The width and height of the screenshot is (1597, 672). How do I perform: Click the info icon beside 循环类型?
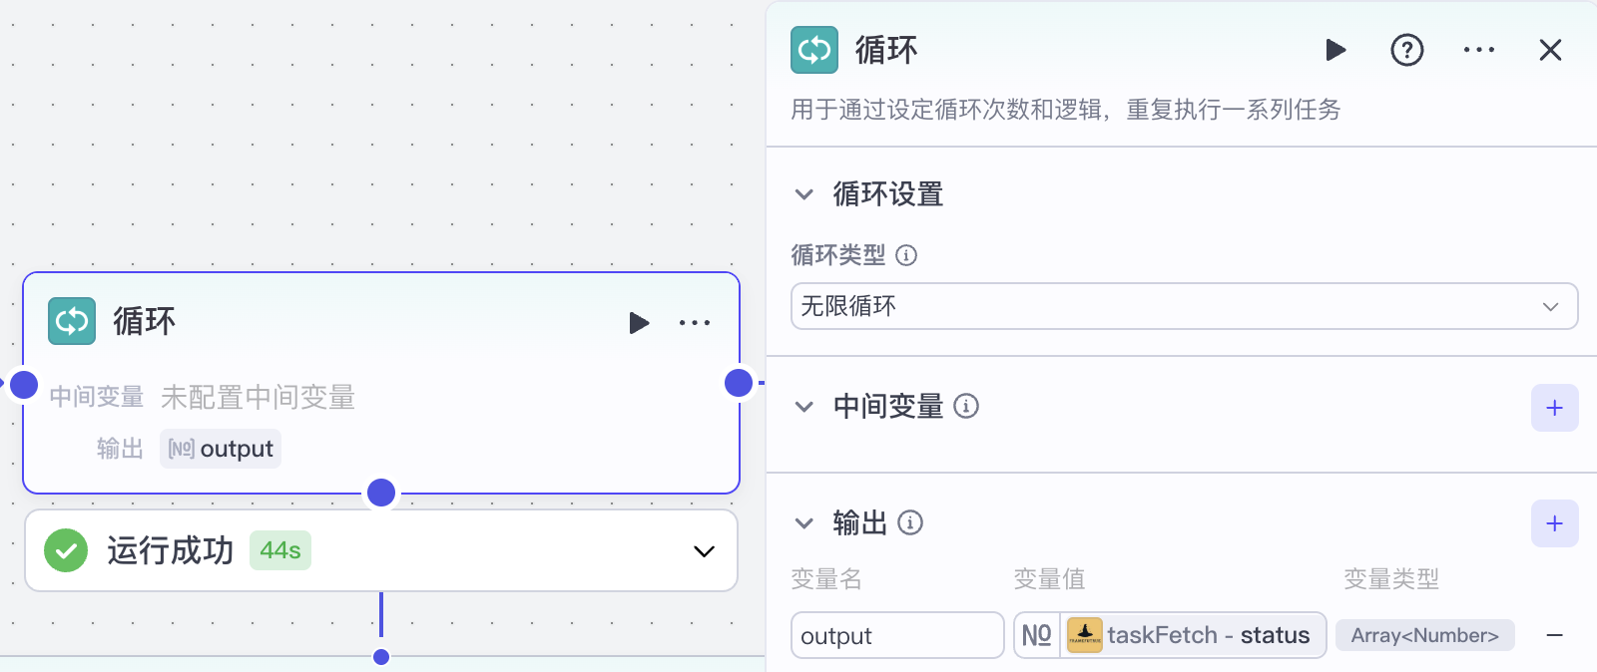point(906,255)
